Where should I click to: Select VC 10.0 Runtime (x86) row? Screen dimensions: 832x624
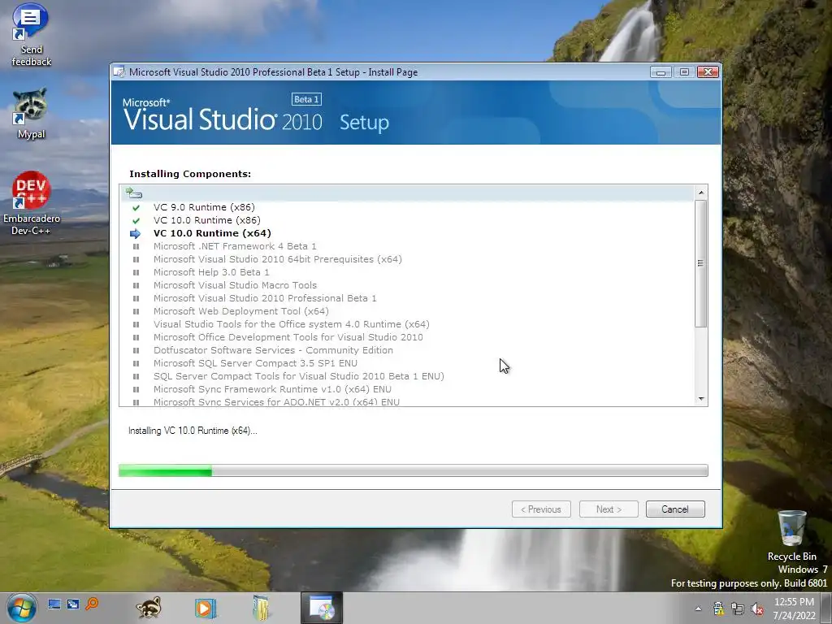(x=207, y=220)
